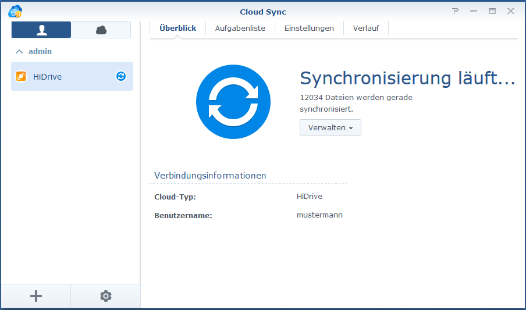The image size is (526, 310).
Task: Open the Überblick tab
Action: pyautogui.click(x=178, y=28)
